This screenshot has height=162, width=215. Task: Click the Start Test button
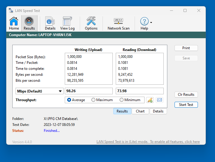(x=186, y=105)
